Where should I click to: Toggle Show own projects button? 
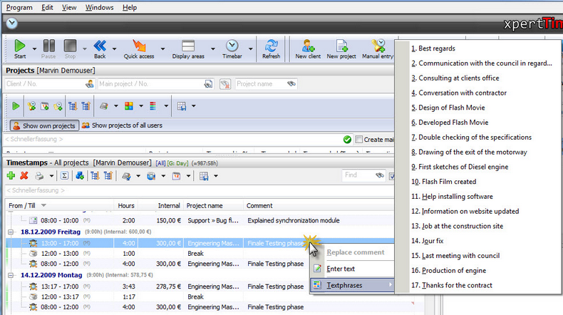(44, 125)
